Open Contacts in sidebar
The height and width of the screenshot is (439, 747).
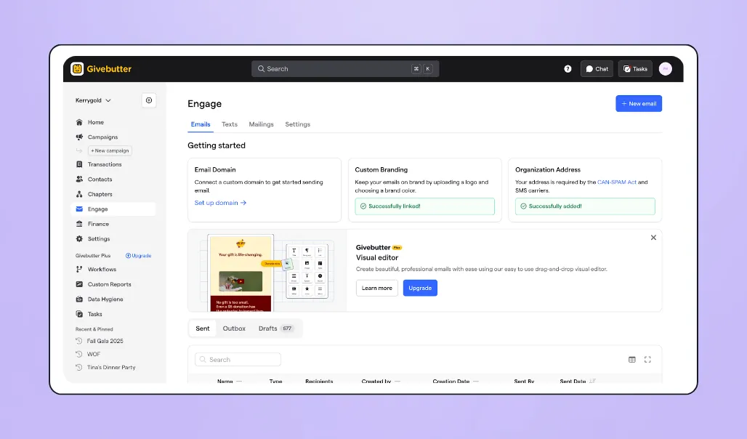click(x=113, y=180)
